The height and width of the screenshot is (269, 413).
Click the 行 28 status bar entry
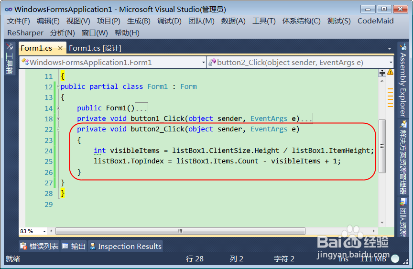[195, 259]
